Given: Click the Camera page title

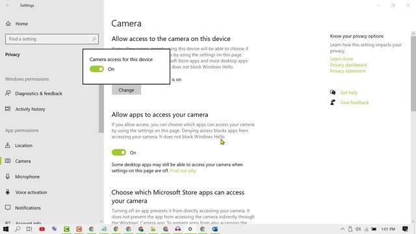Looking at the screenshot, I should pos(126,23).
